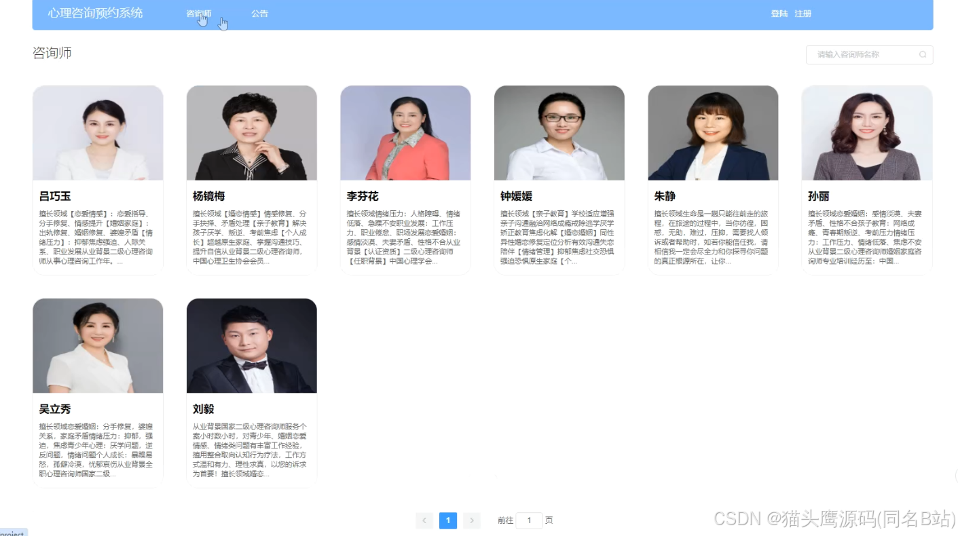Click the name 刘毅
The width and height of the screenshot is (958, 536).
pos(204,409)
